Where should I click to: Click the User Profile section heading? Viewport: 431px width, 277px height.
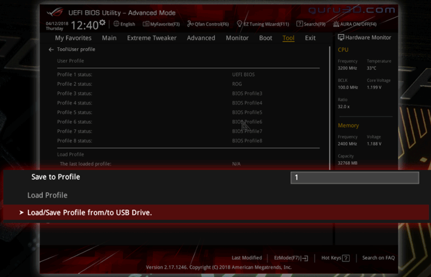[70, 61]
